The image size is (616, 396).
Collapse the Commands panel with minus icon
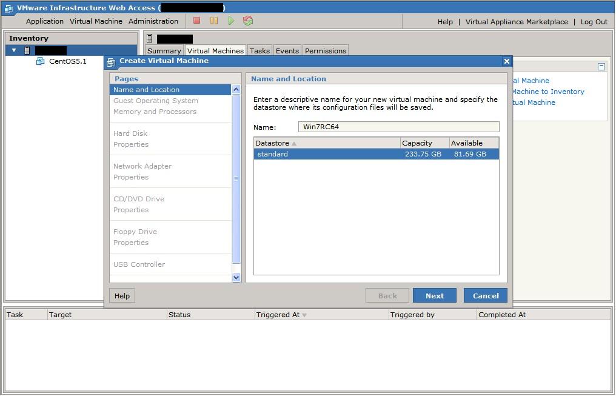click(601, 67)
